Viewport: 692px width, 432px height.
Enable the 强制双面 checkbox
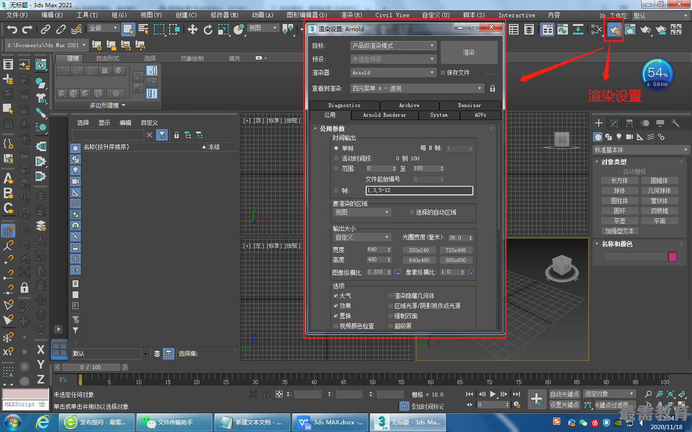click(391, 316)
